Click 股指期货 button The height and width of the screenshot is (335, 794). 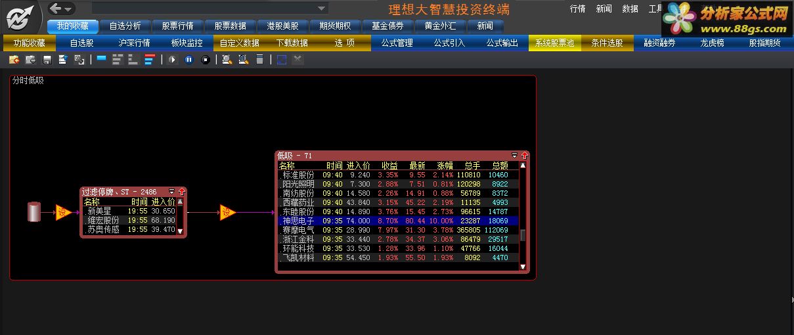(765, 43)
